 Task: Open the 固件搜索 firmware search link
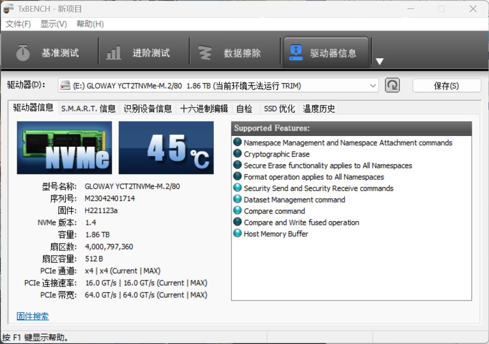tap(32, 316)
